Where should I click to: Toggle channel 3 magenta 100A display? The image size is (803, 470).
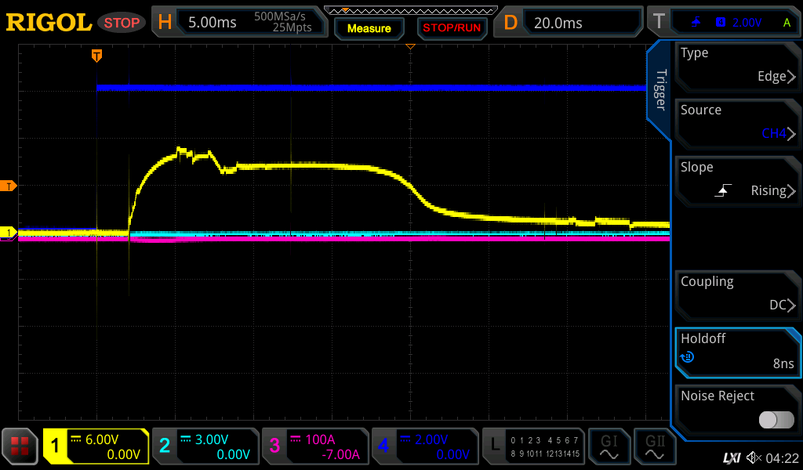pyautogui.click(x=314, y=446)
